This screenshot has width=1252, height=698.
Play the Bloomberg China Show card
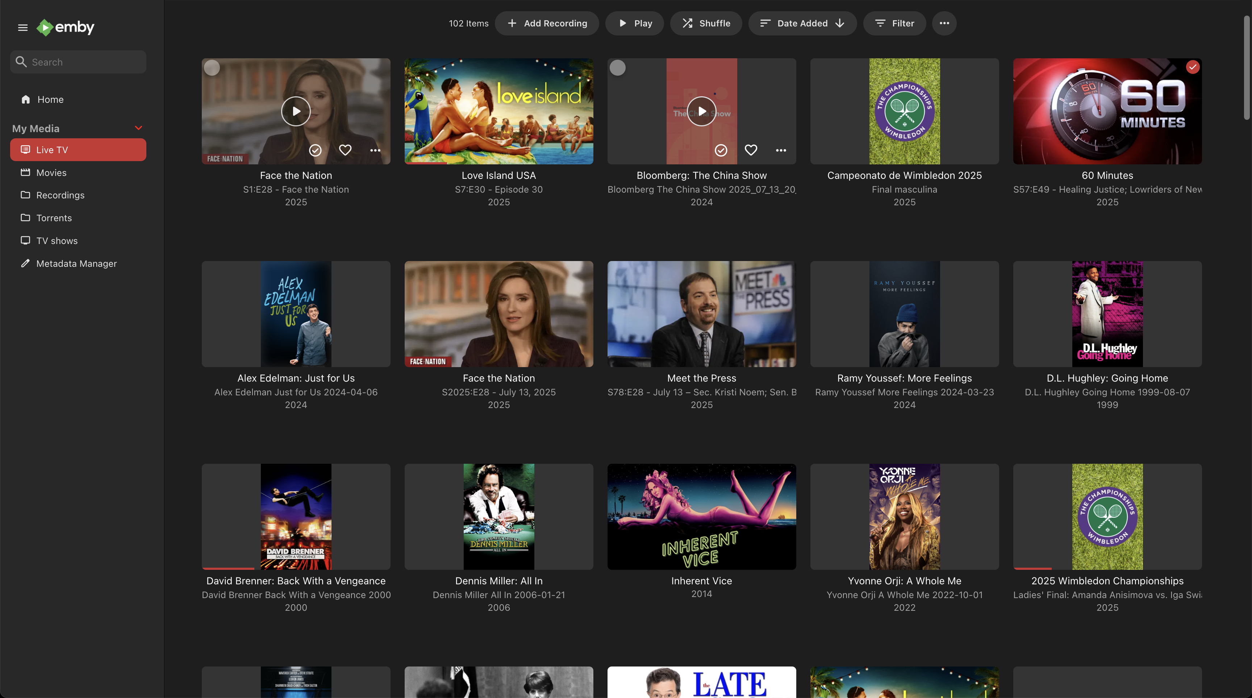tap(701, 111)
